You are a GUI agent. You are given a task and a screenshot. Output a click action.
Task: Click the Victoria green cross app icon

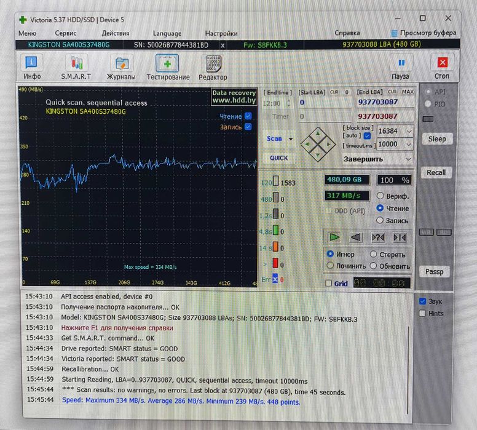pyautogui.click(x=23, y=20)
